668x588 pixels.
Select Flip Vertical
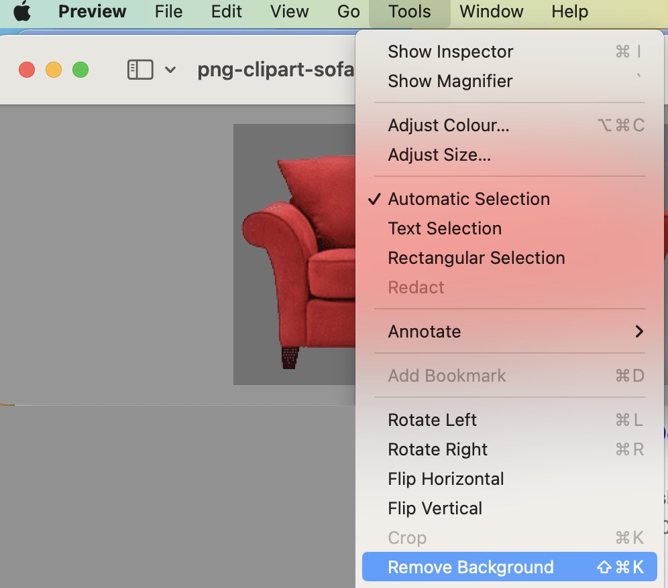click(x=509, y=508)
